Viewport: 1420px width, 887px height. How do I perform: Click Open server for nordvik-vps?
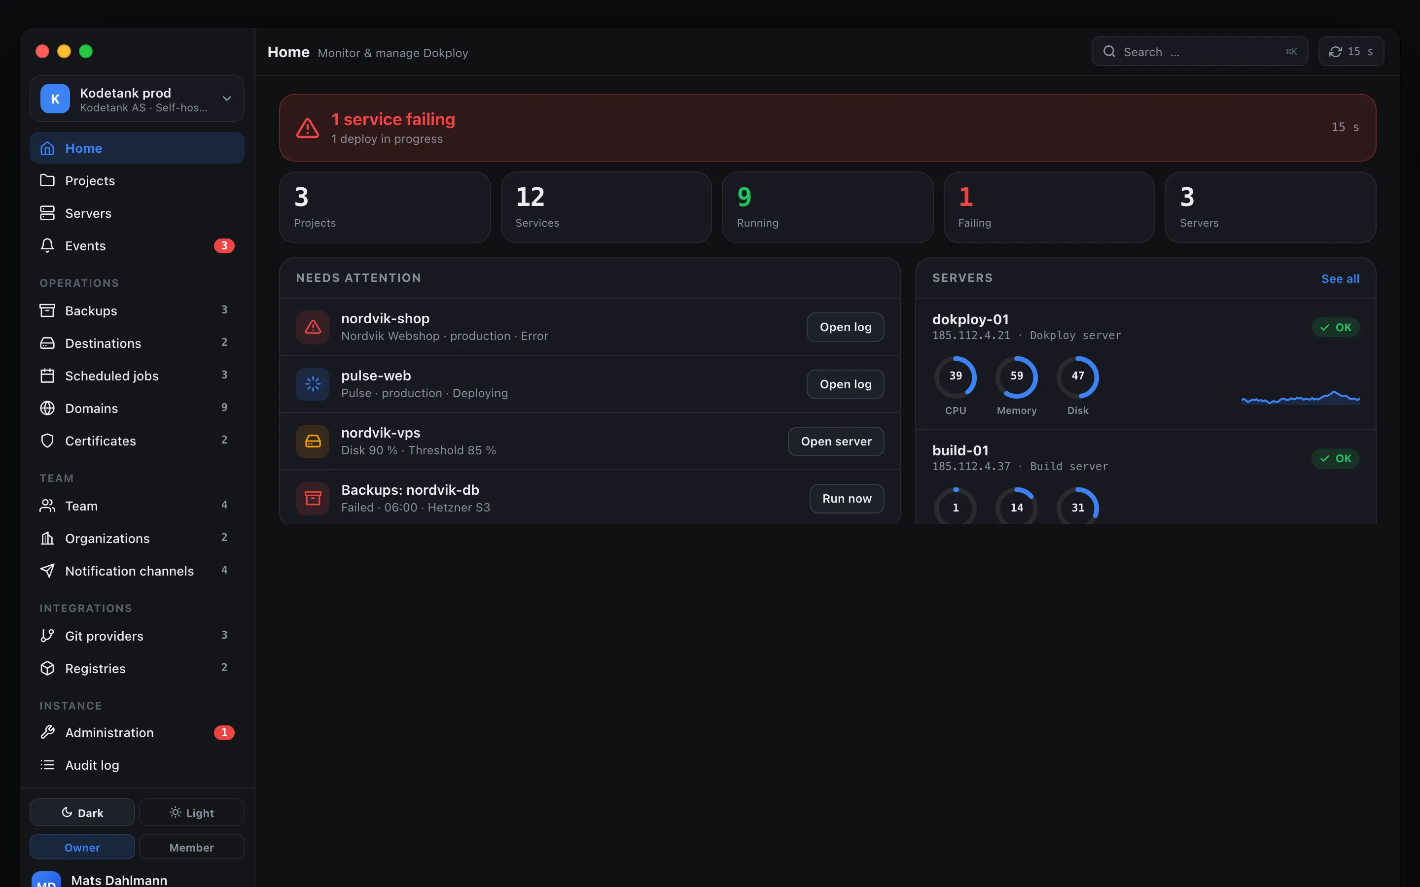(836, 441)
